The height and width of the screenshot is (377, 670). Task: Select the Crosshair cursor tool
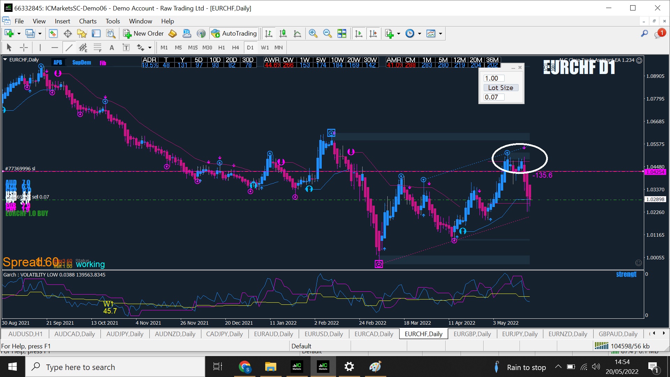tap(24, 47)
